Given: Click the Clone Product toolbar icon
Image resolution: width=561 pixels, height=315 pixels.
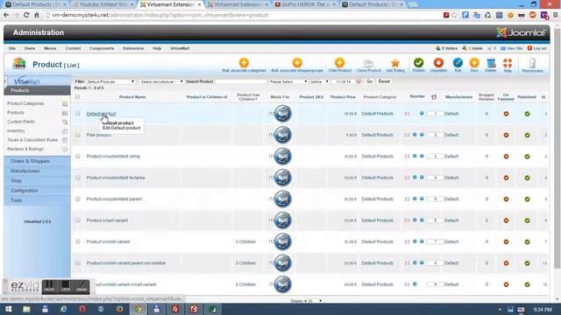Looking at the screenshot, I should [368, 63].
